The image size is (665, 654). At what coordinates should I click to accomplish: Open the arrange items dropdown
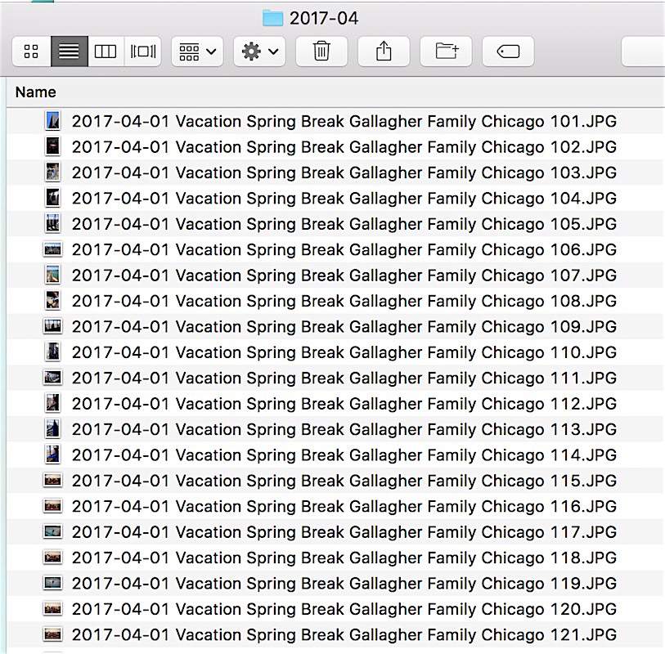[197, 52]
